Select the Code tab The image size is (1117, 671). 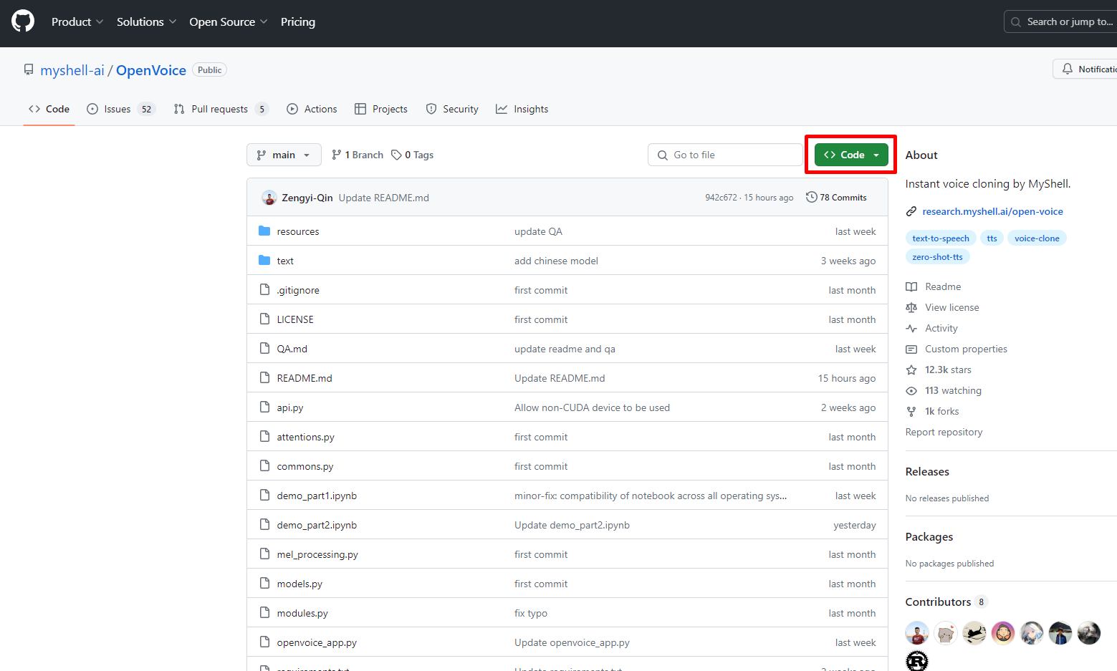click(49, 109)
